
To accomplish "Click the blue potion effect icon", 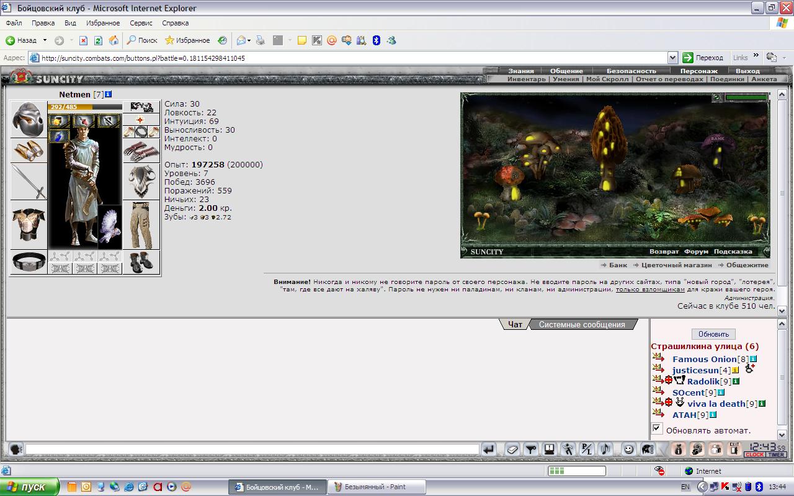I will [x=60, y=136].
